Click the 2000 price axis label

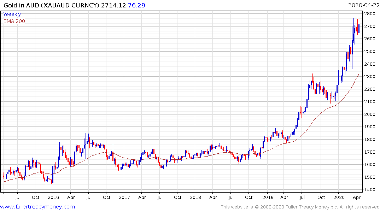[370, 114]
